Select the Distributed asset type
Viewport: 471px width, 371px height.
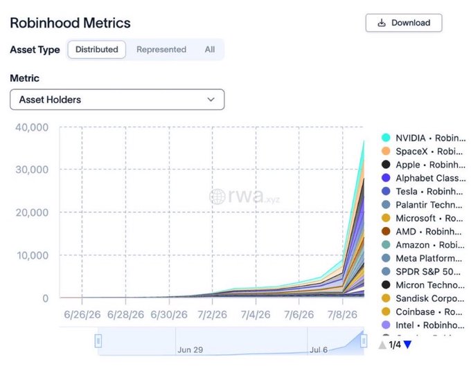97,50
